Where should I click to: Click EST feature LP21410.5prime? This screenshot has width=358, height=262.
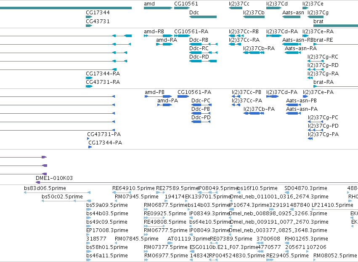point(335,209)
